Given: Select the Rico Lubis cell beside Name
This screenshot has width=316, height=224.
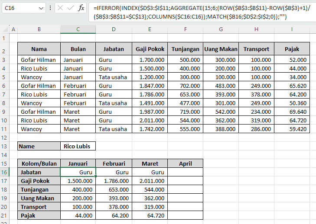Looking at the screenshot, I should (78, 146).
